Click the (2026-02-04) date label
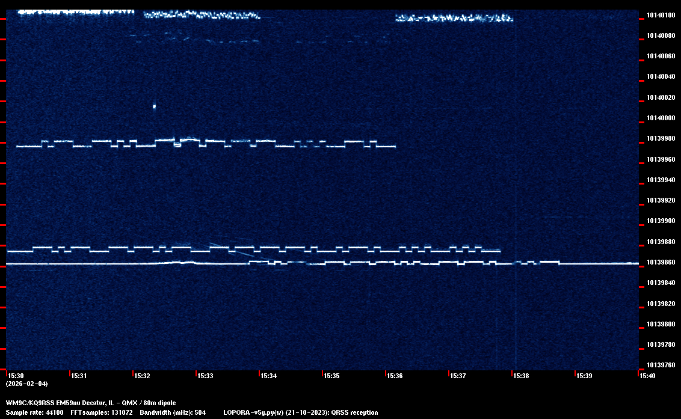The width and height of the screenshot is (681, 419). pos(26,384)
